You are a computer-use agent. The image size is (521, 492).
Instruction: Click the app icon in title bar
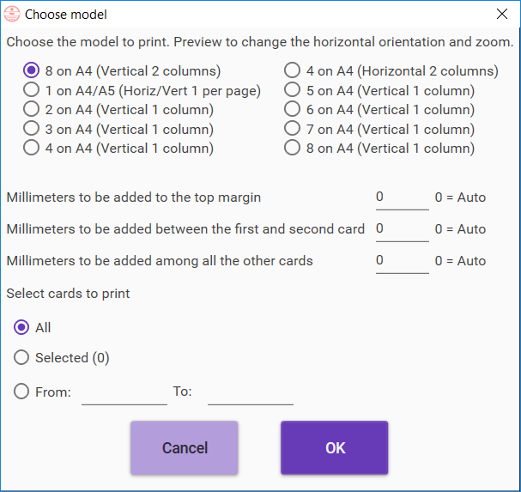click(12, 15)
